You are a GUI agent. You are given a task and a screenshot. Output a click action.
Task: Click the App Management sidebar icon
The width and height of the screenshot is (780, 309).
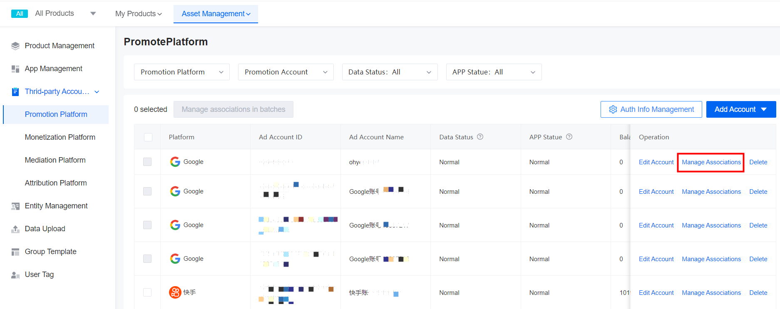click(x=15, y=69)
